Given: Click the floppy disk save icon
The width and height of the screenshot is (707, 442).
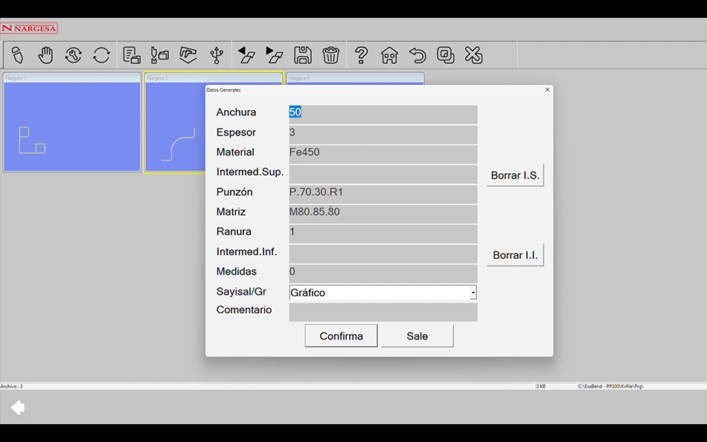Looking at the screenshot, I should click(303, 55).
